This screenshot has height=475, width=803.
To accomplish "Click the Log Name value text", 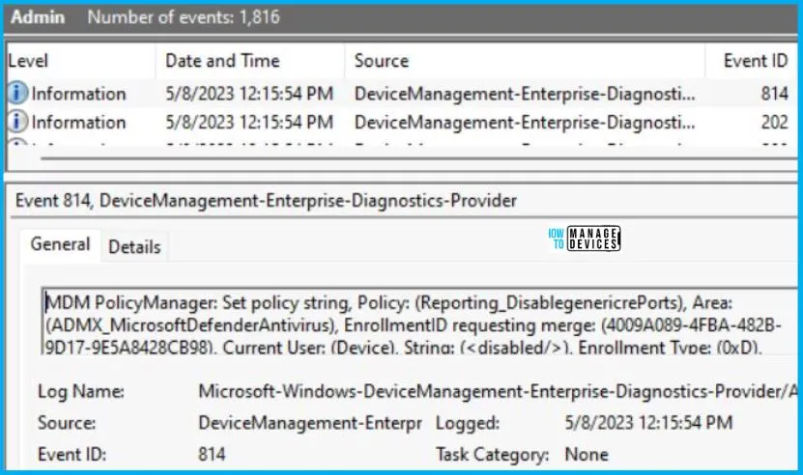I will click(498, 392).
